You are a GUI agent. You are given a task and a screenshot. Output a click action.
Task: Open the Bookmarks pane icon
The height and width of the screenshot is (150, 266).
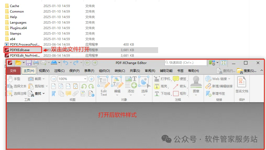[x=54, y=94]
